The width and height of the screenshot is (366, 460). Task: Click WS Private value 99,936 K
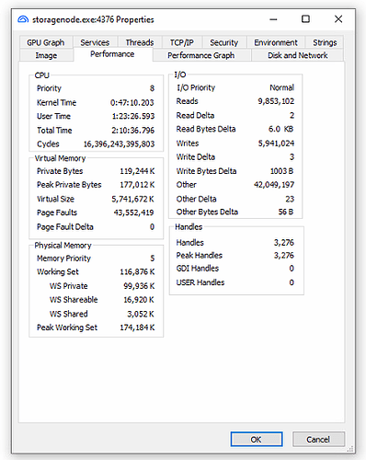(x=139, y=286)
